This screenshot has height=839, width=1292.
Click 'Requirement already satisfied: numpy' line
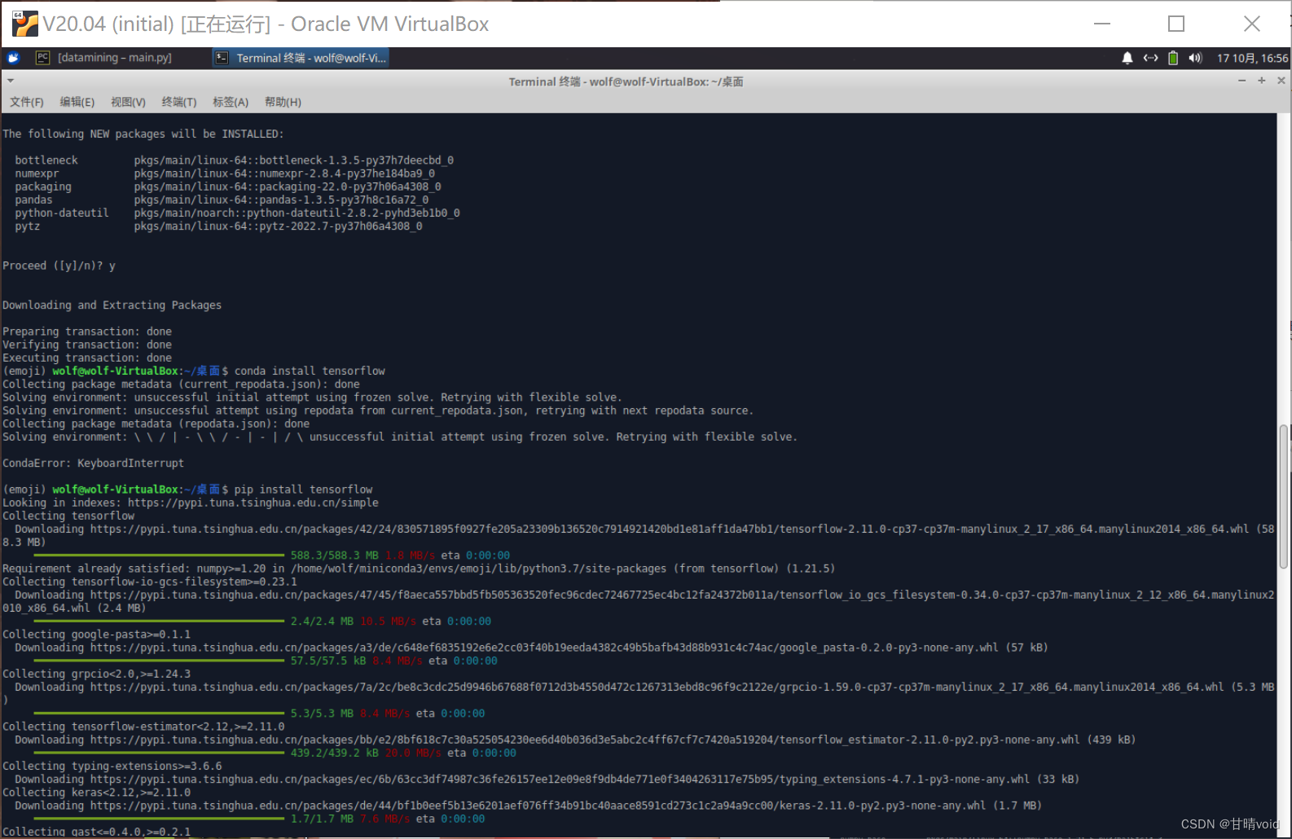pyautogui.click(x=419, y=569)
